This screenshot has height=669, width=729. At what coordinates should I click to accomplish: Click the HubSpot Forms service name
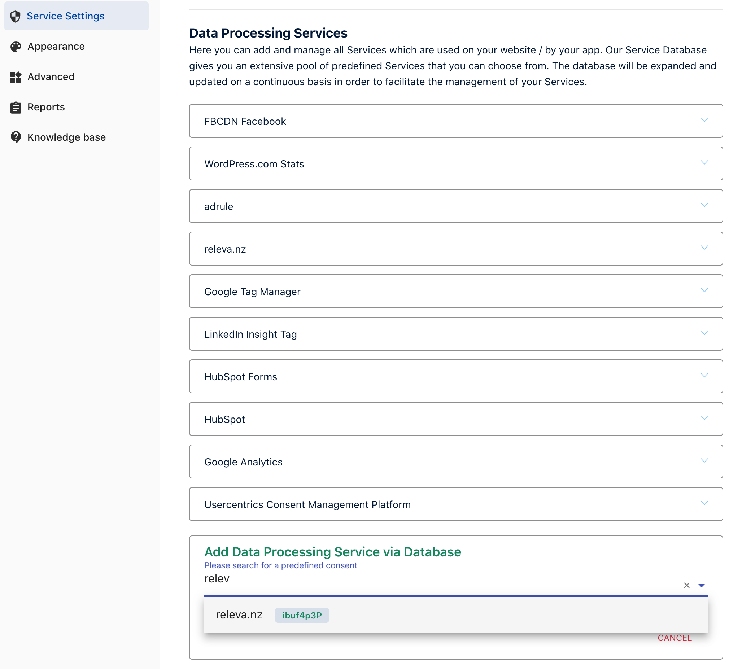241,377
